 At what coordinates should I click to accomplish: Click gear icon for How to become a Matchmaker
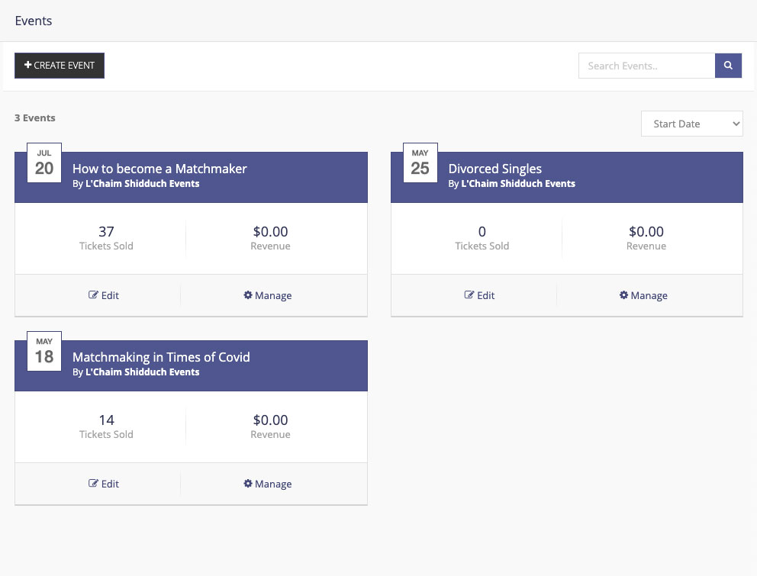click(248, 294)
